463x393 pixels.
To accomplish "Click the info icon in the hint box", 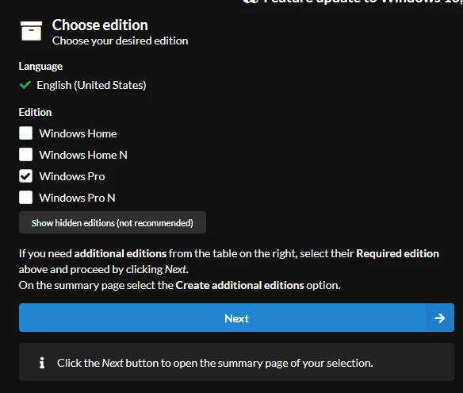I will tap(42, 363).
